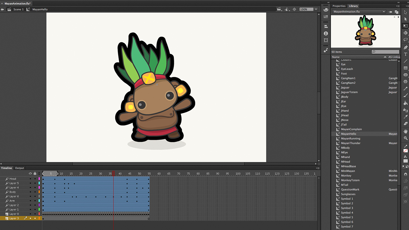Switch to the Library tab
Image resolution: width=409 pixels, height=230 pixels.
[x=353, y=6]
